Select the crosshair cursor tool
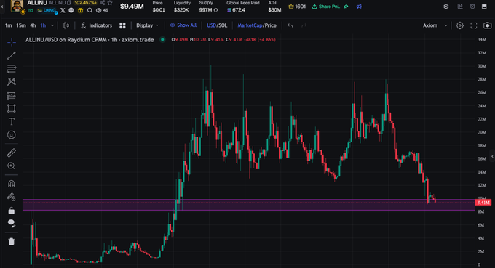This screenshot has height=268, width=495. pos(12,42)
